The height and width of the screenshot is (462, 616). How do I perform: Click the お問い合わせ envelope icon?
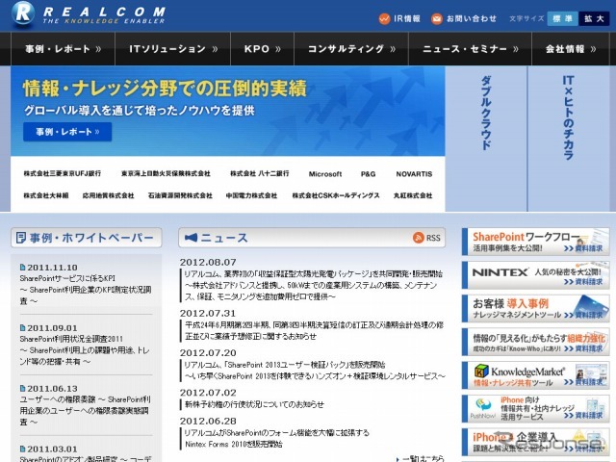pyautogui.click(x=436, y=18)
